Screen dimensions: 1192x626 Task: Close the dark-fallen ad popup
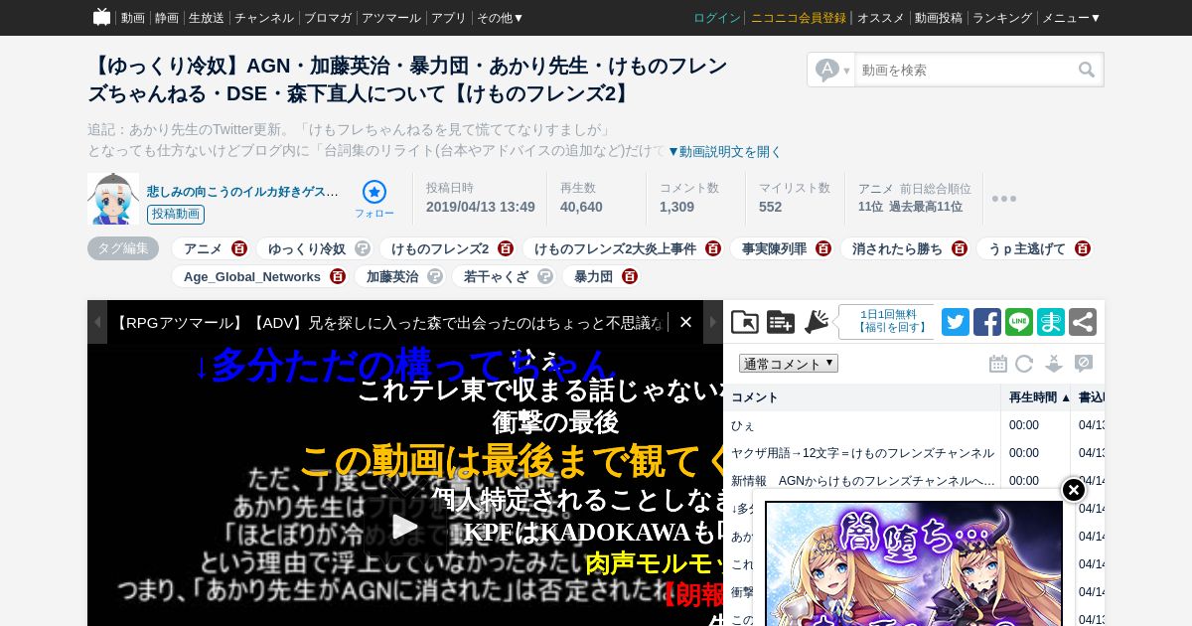coord(1074,490)
